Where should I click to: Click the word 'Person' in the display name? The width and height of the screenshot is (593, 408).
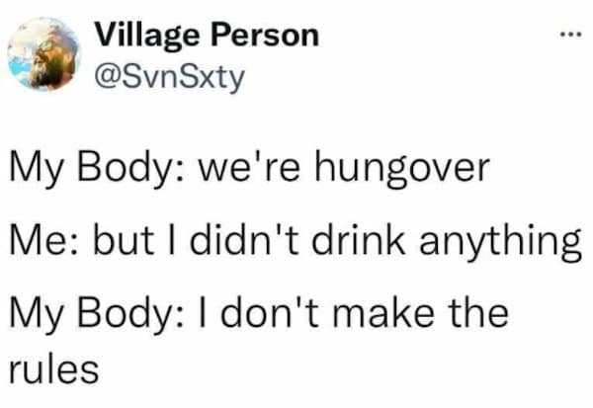click(265, 36)
